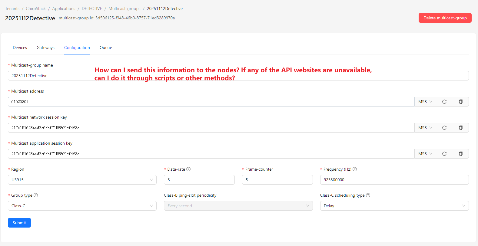Expand the Group type Class-C dropdown
Image resolution: width=478 pixels, height=246 pixels.
(82, 206)
